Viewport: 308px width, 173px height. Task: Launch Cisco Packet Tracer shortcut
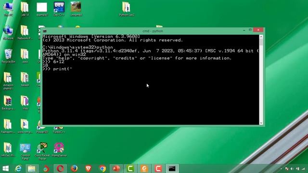tap(42, 151)
